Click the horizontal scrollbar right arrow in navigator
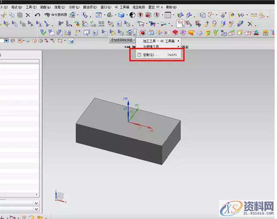 [x=36, y=195]
